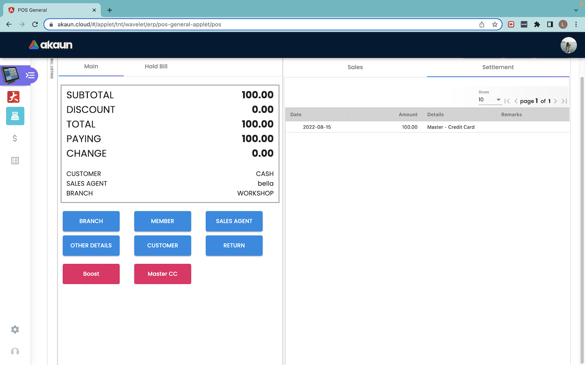This screenshot has width=585, height=365.
Task: Click the akaun logo in the header
Action: coord(51,45)
